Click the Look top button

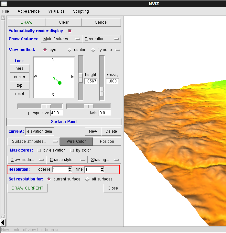[x=19, y=85]
